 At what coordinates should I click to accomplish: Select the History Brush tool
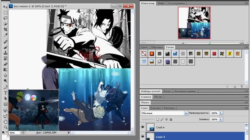click(x=5, y=58)
